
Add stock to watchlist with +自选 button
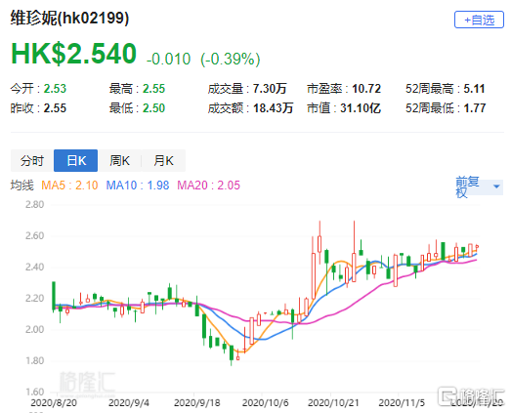pyautogui.click(x=479, y=20)
